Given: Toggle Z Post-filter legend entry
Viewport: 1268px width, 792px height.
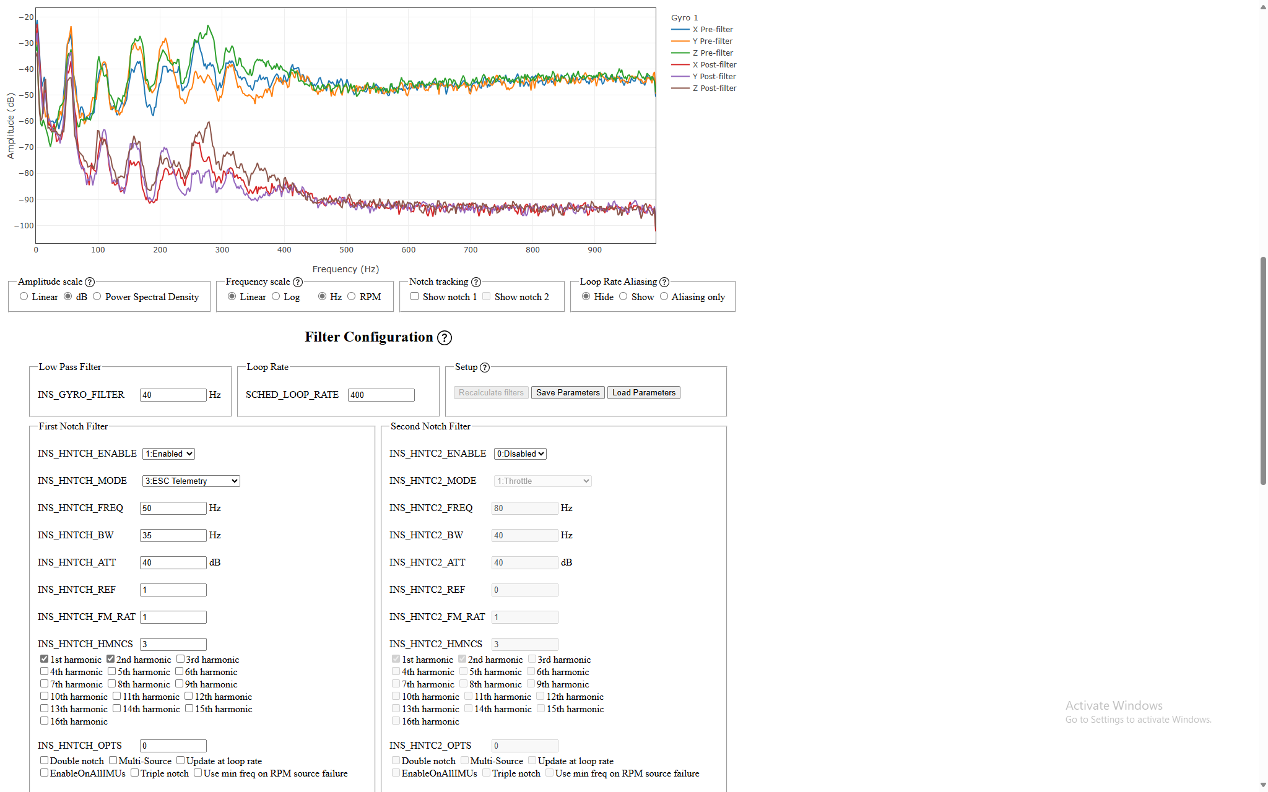Looking at the screenshot, I should click(x=714, y=88).
